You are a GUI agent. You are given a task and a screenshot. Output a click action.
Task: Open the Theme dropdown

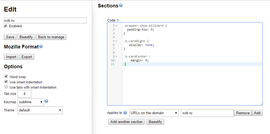coord(40,110)
